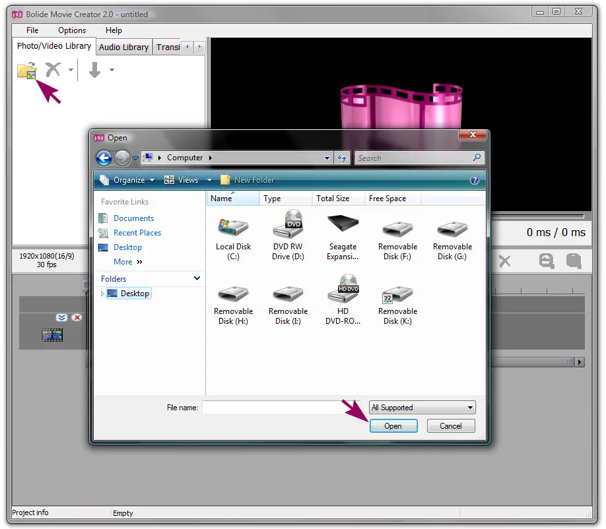Screen dimensions: 606x529
Task: Click the gray X delete icon right of the dialog
Action: 504,261
